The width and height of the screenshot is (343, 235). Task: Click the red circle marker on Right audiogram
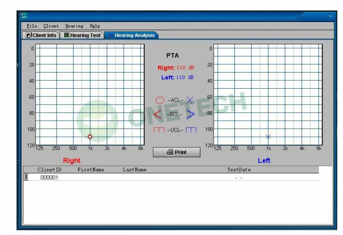[90, 137]
